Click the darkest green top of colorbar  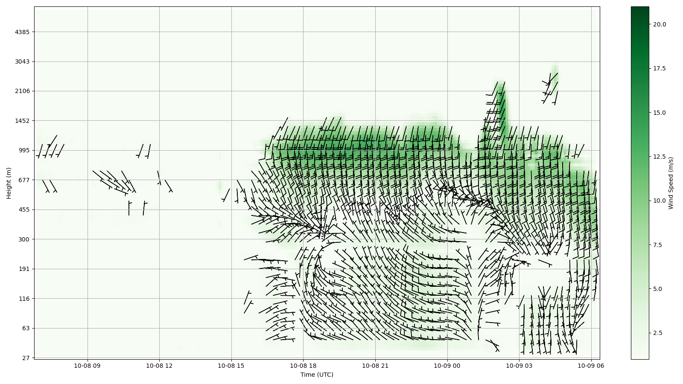pos(639,9)
